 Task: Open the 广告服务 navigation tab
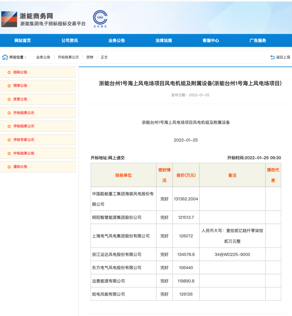pos(258,41)
